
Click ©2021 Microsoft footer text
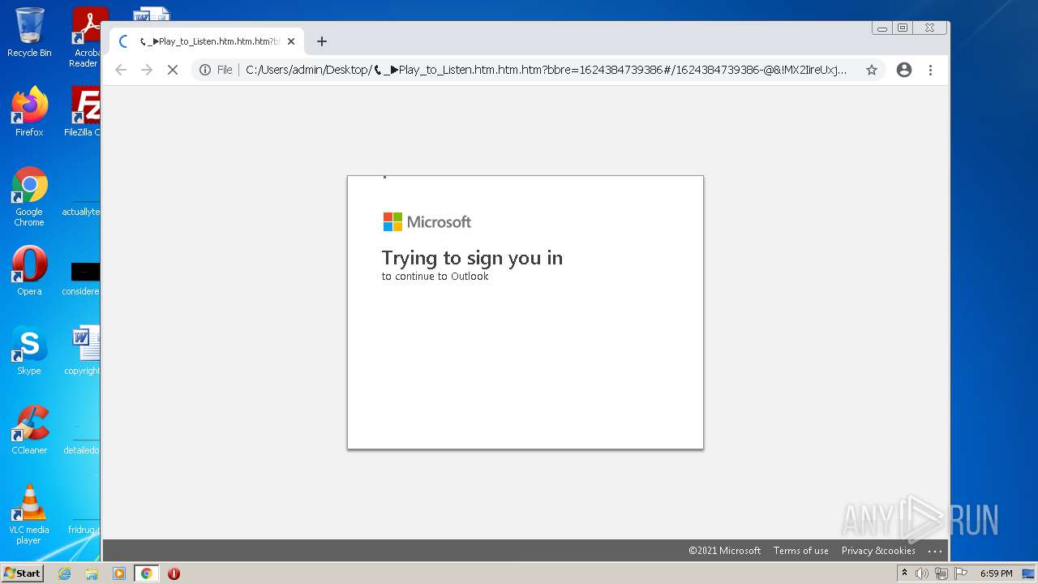(725, 551)
